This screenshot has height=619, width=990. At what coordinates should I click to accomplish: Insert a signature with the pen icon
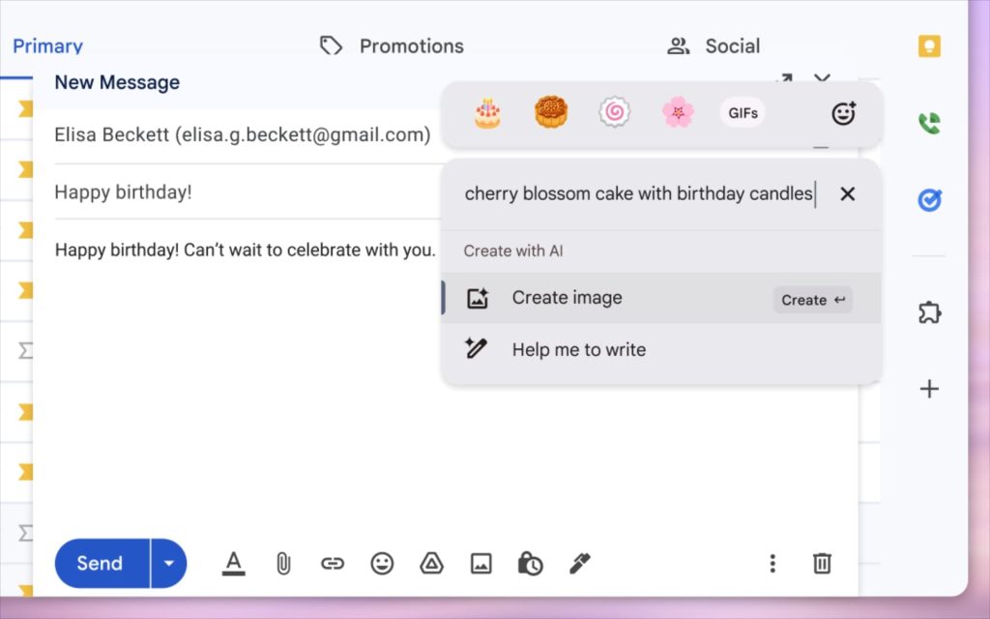pos(579,563)
